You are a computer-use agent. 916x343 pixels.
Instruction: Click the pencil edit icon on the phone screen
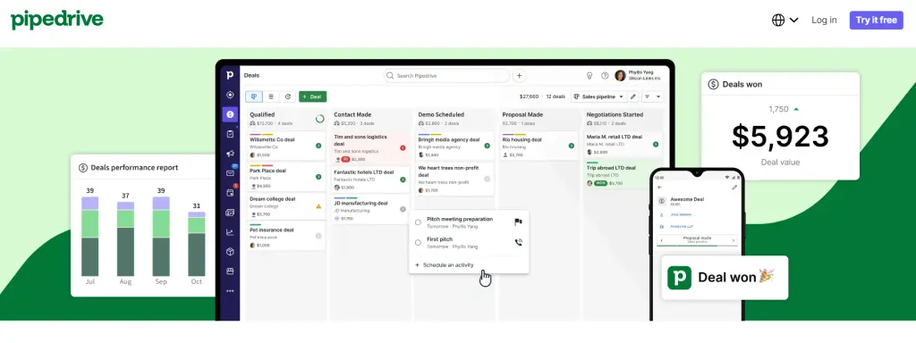(x=734, y=188)
